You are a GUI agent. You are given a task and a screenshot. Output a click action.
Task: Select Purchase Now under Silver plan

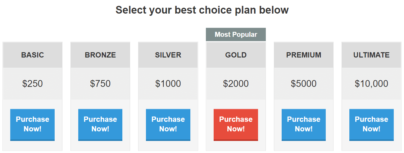pos(168,125)
